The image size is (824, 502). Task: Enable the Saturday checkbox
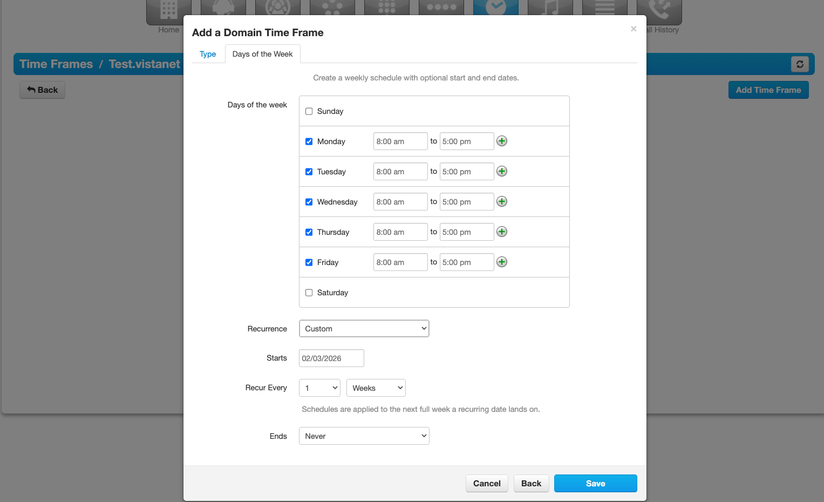tap(309, 293)
